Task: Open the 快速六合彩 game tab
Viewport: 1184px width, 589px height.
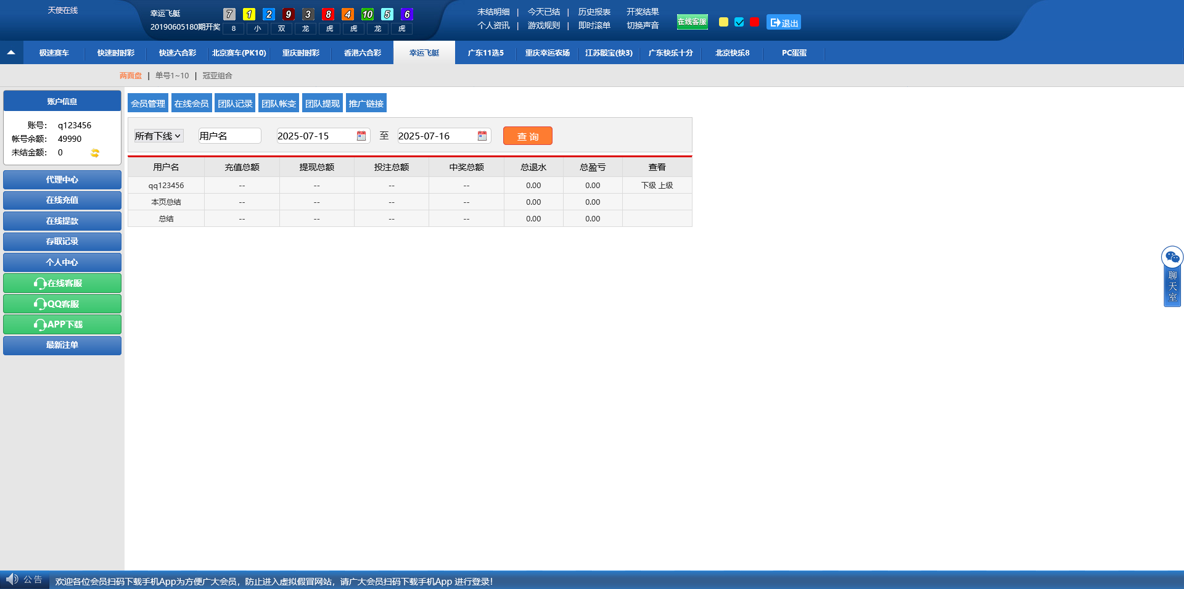Action: click(x=178, y=53)
